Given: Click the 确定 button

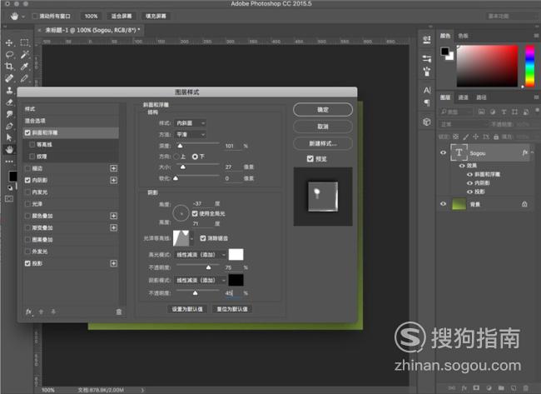Looking at the screenshot, I should click(x=323, y=110).
